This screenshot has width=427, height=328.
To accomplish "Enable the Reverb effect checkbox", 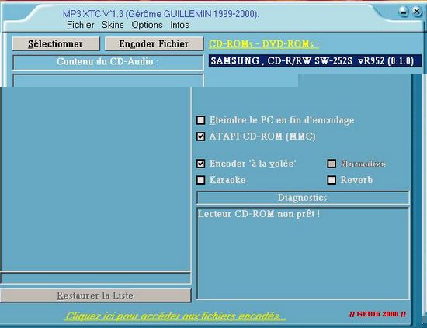I will [332, 180].
